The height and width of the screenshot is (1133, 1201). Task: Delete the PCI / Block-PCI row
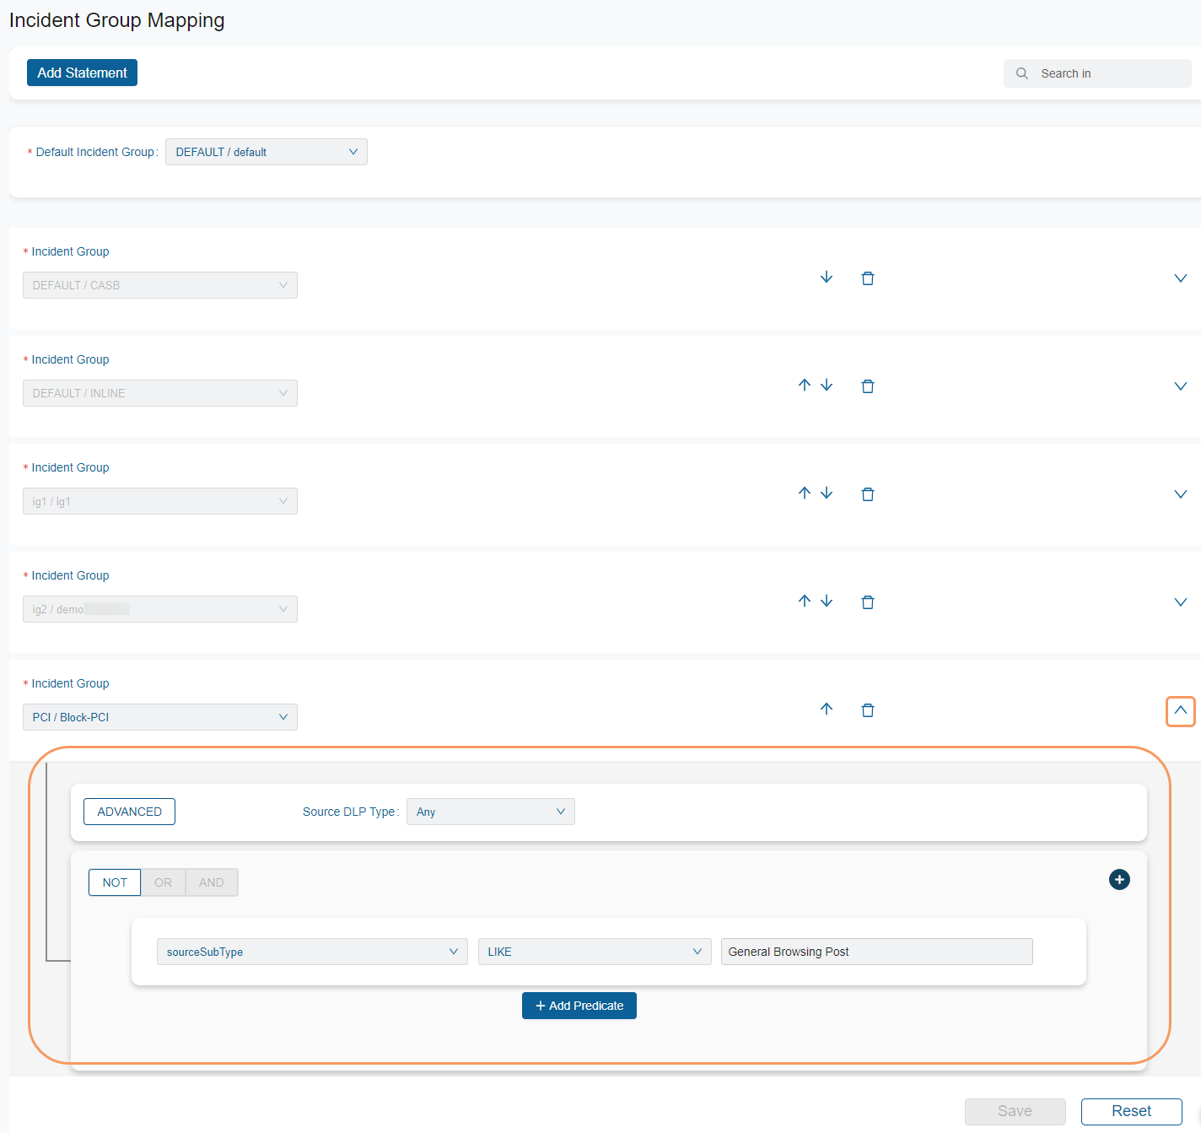(x=867, y=710)
